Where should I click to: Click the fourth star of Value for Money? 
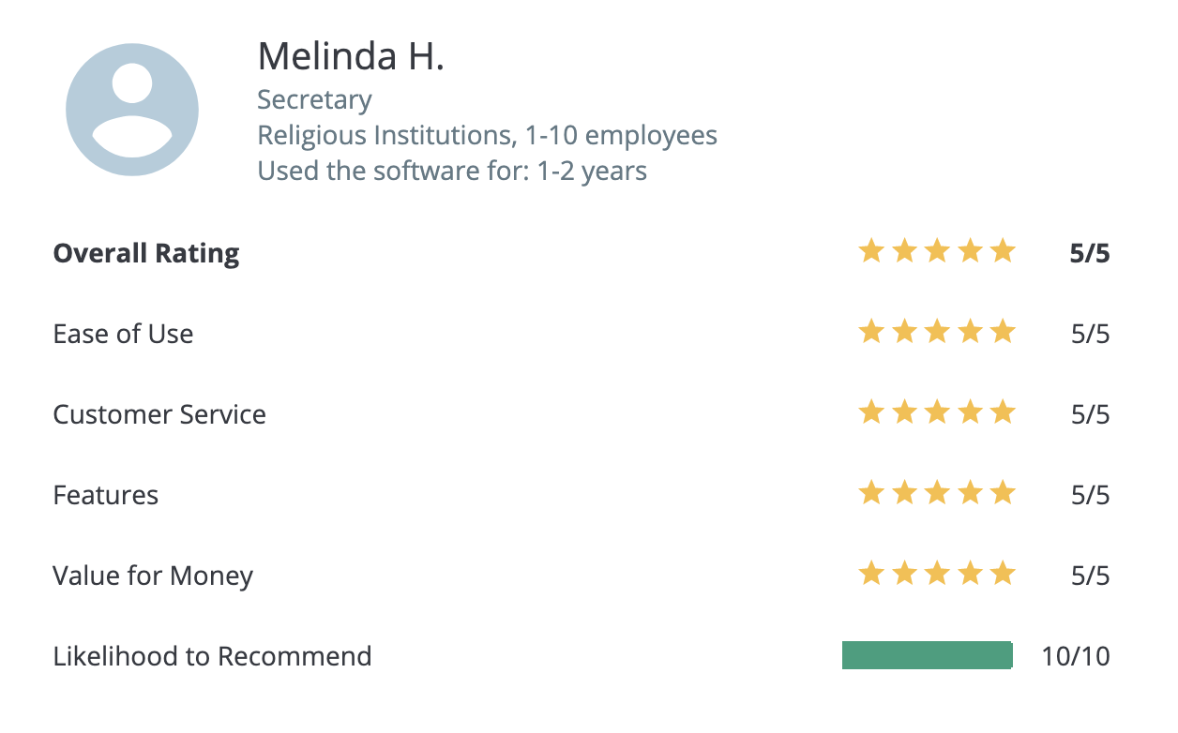(970, 574)
